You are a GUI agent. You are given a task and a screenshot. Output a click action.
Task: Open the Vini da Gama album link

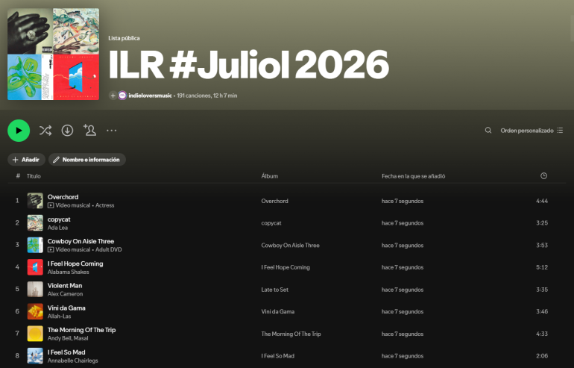point(278,311)
